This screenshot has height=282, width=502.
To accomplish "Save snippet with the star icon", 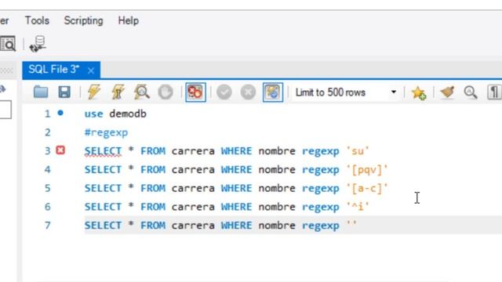I will [x=418, y=93].
